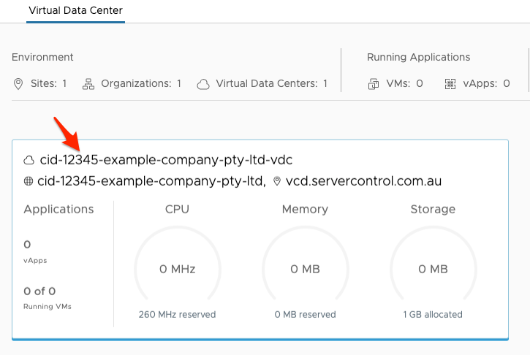The height and width of the screenshot is (355, 530).
Task: Switch to the Virtual Data Center tab
Action: click(75, 11)
